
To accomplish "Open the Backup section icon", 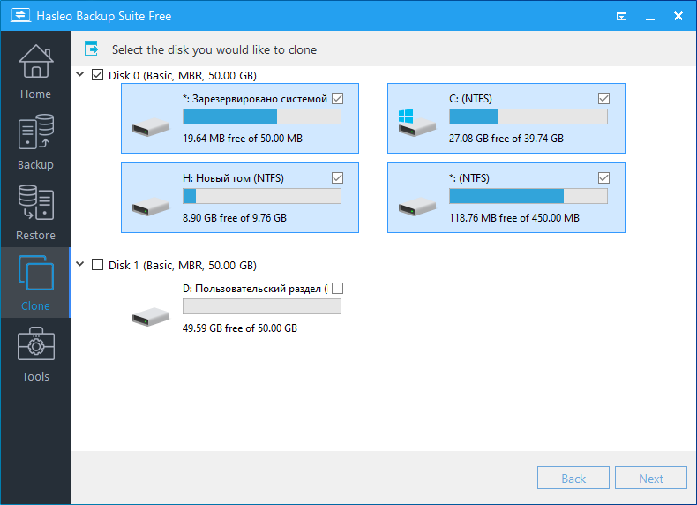I will pyautogui.click(x=35, y=132).
